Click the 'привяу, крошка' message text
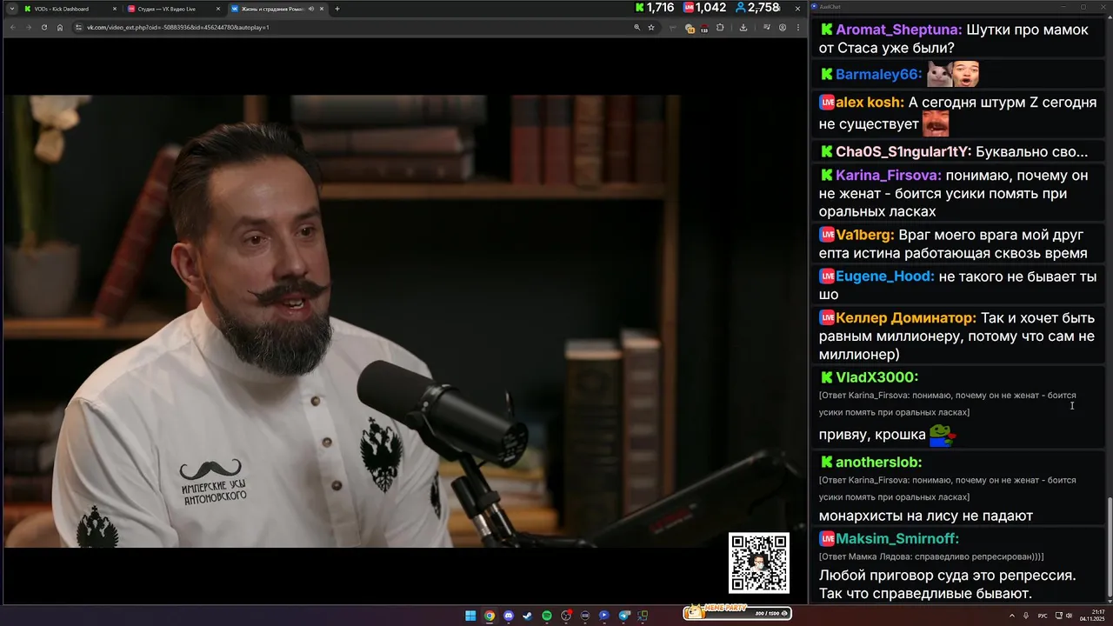Image resolution: width=1113 pixels, height=626 pixels. (872, 435)
